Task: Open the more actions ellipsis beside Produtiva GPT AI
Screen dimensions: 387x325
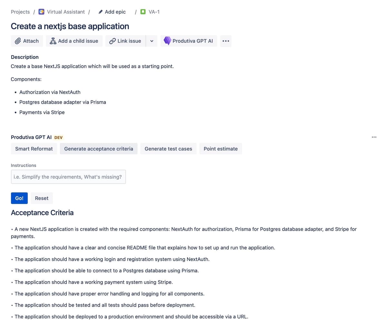Action: [x=374, y=137]
